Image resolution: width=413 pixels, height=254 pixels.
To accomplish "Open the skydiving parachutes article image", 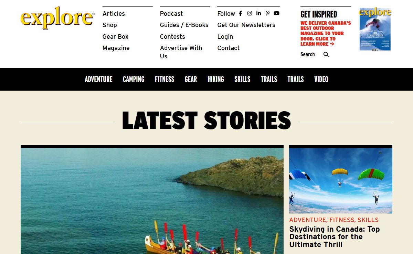I will tap(341, 181).
